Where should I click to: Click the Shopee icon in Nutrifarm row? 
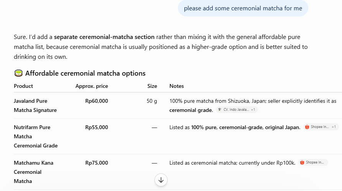(307, 127)
